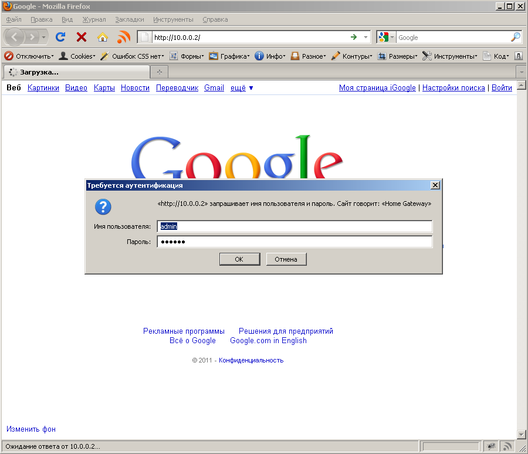The width and height of the screenshot is (528, 454).
Task: Click the Имя пользователя username field
Action: [295, 226]
